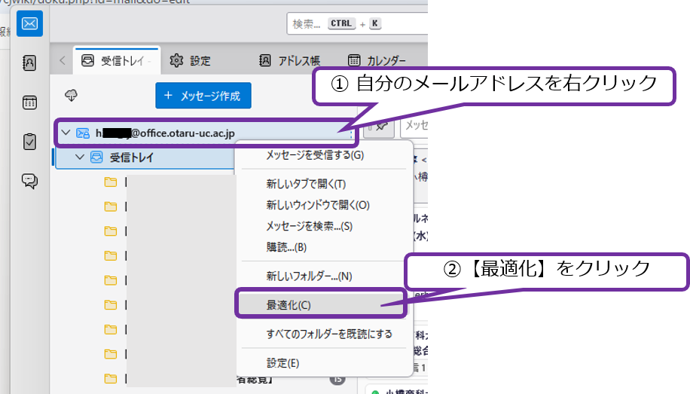
Task: Open the Tasks sidebar icon
Action: [x=29, y=142]
